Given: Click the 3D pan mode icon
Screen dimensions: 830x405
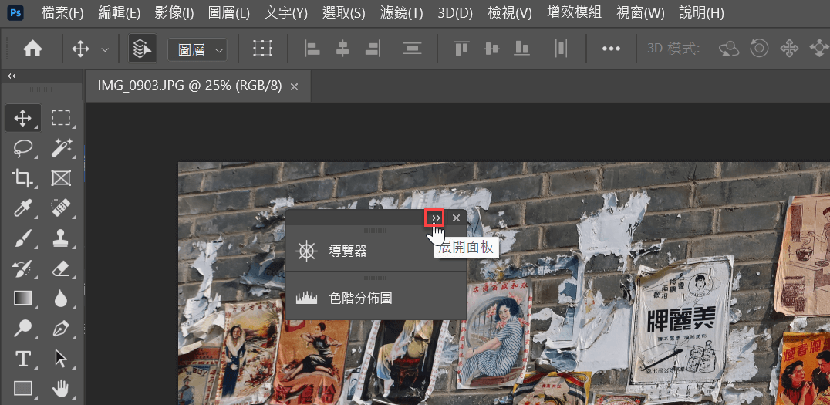Looking at the screenshot, I should click(x=789, y=49).
